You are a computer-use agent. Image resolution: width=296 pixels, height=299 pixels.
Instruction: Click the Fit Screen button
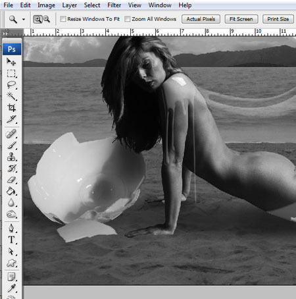(x=241, y=19)
